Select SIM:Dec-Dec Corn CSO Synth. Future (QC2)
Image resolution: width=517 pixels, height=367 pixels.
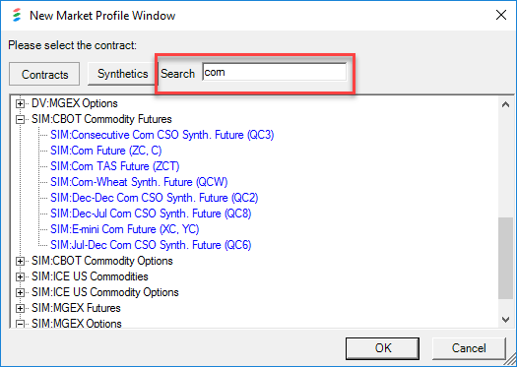154,198
